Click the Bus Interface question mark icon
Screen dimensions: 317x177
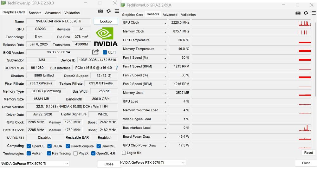[117, 68]
